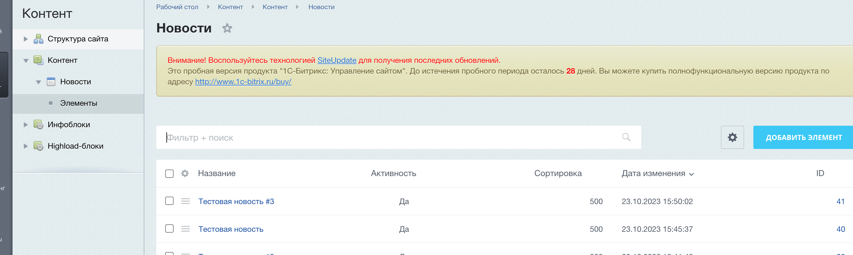Select Новости item in content tree
The height and width of the screenshot is (255, 853).
pos(75,82)
